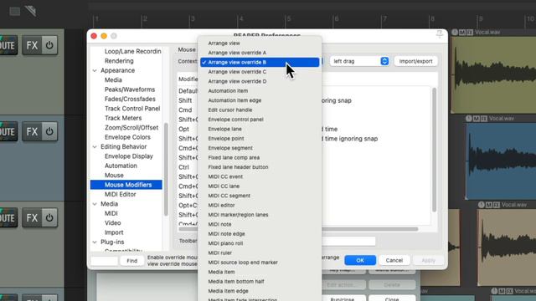This screenshot has height=301, width=536.
Task: Open the left drag dropdown
Action: pos(360,61)
